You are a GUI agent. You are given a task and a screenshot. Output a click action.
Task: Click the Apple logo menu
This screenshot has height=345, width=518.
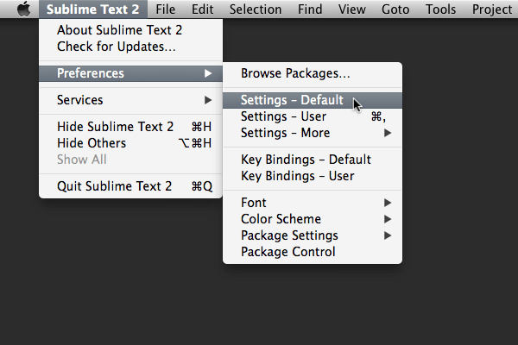coord(23,9)
